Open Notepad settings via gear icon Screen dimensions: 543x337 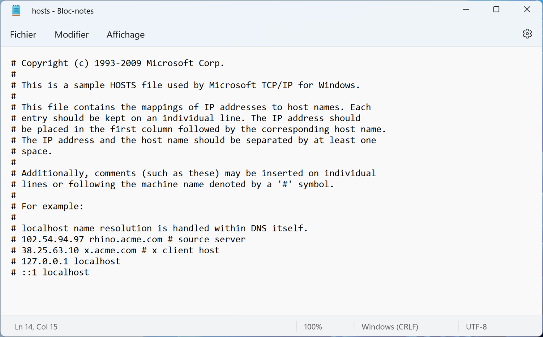point(527,34)
